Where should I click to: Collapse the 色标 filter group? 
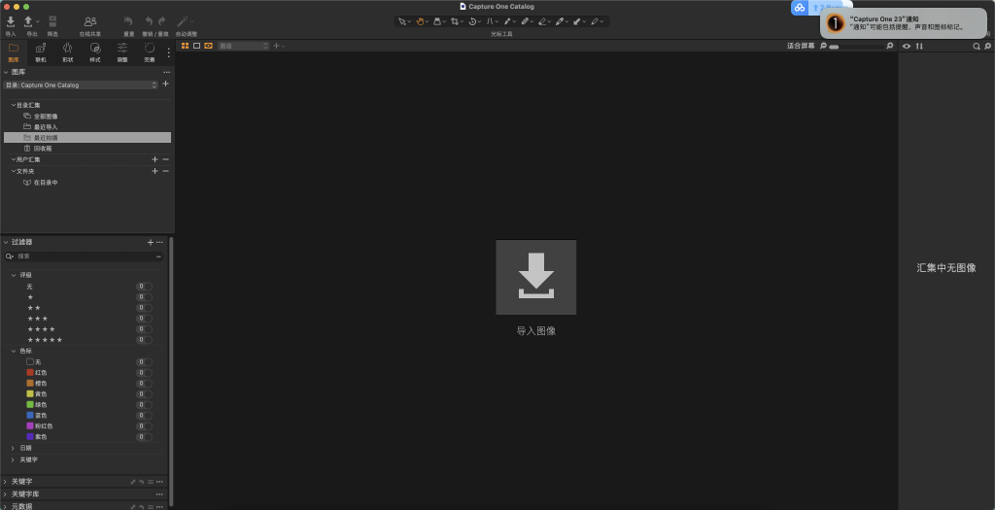coord(14,351)
